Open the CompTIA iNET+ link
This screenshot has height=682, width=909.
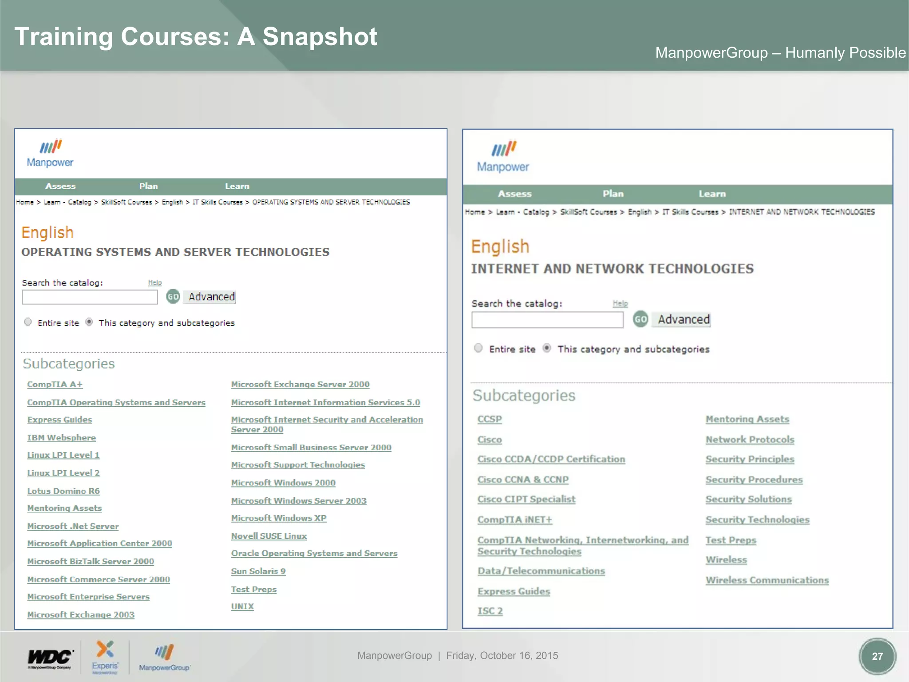(x=515, y=519)
